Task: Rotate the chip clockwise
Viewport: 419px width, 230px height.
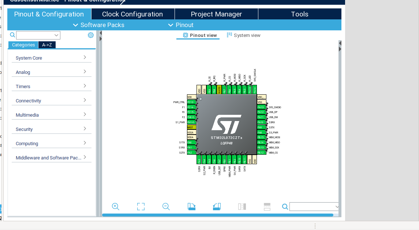Action: point(191,207)
